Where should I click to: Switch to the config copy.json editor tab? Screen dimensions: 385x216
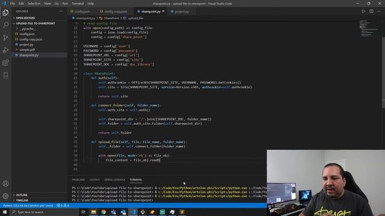[115, 11]
